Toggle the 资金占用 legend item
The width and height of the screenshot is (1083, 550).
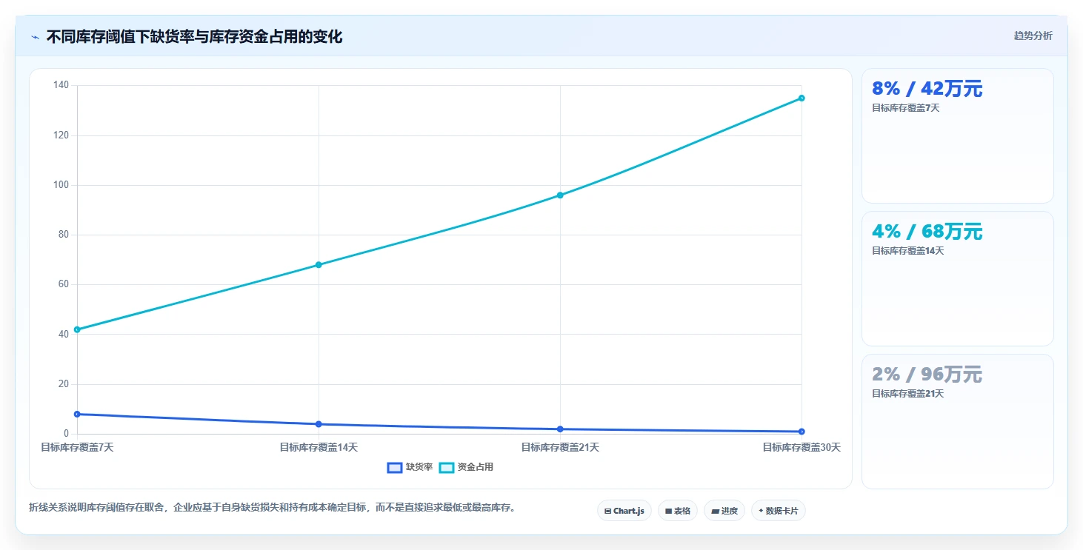(x=466, y=467)
